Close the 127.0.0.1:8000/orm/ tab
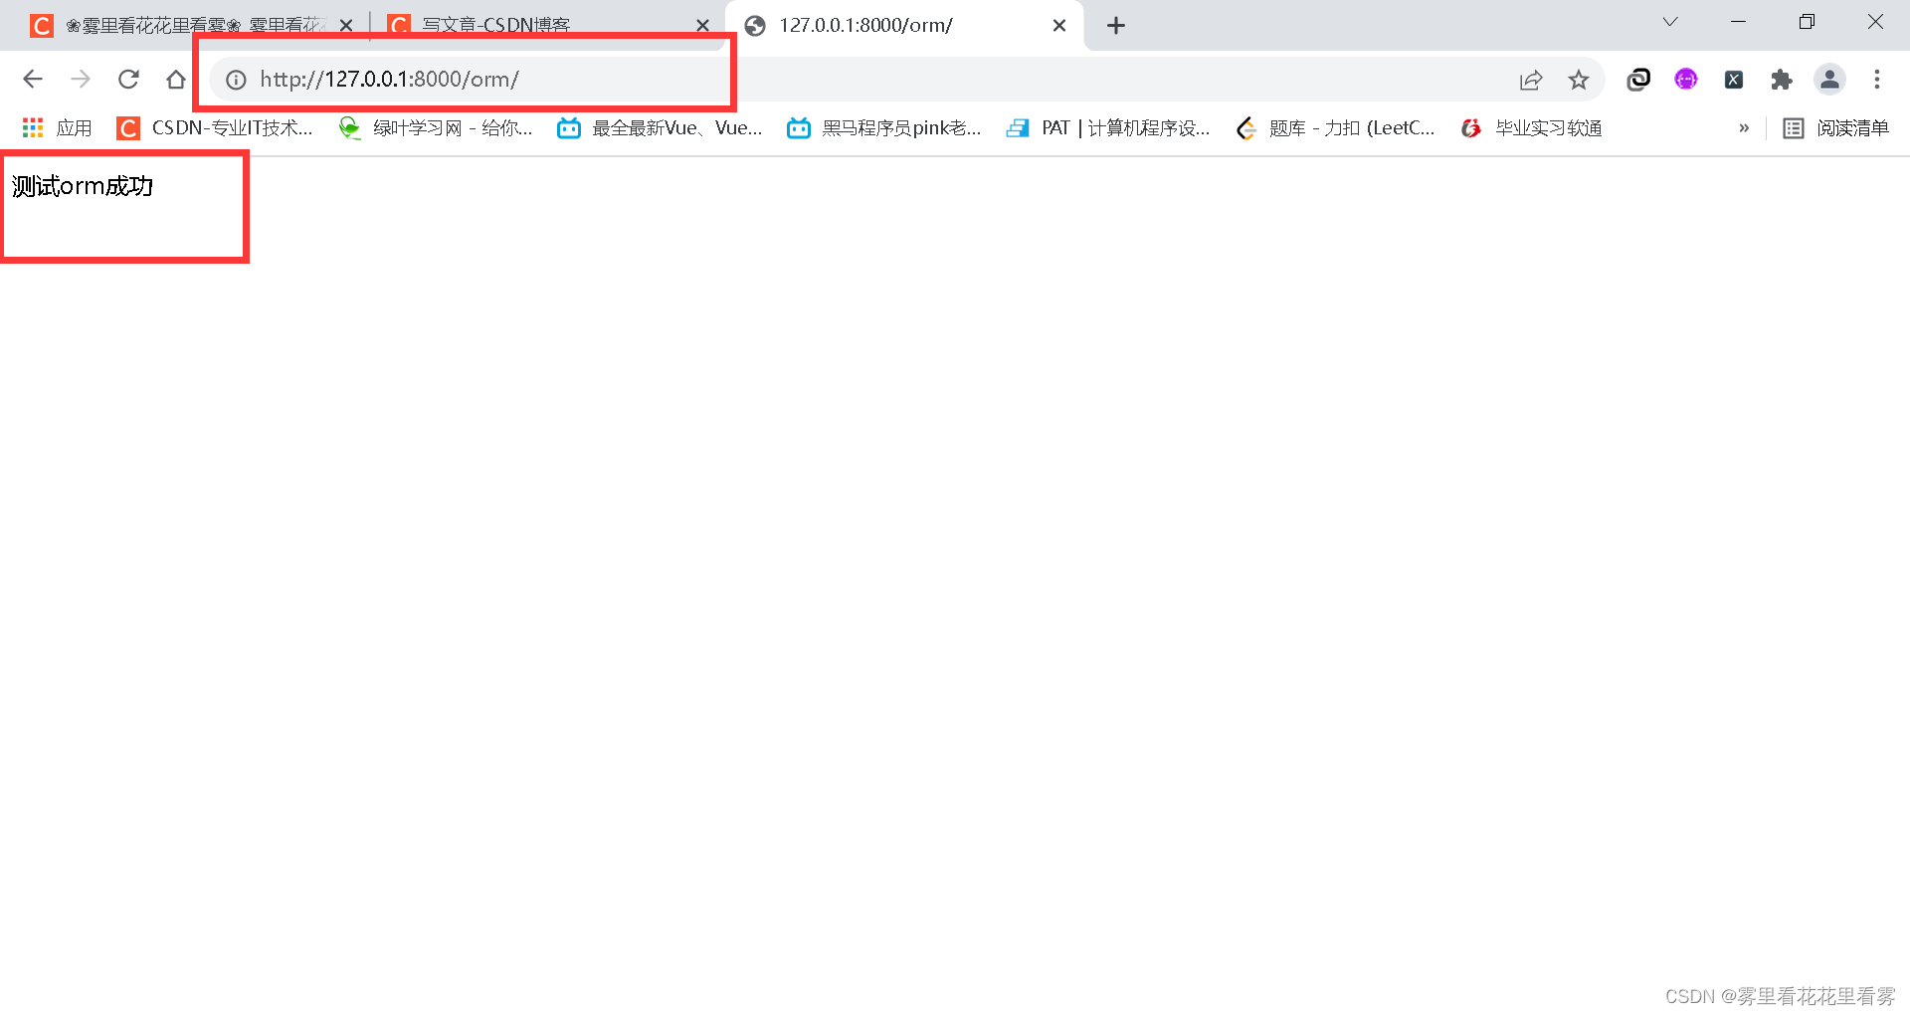 [x=1059, y=26]
